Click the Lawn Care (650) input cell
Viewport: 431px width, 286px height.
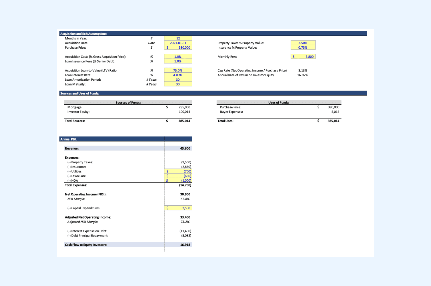coord(178,176)
